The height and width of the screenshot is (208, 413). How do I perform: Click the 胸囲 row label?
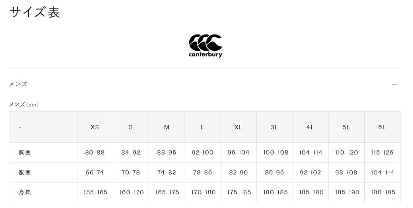point(25,152)
